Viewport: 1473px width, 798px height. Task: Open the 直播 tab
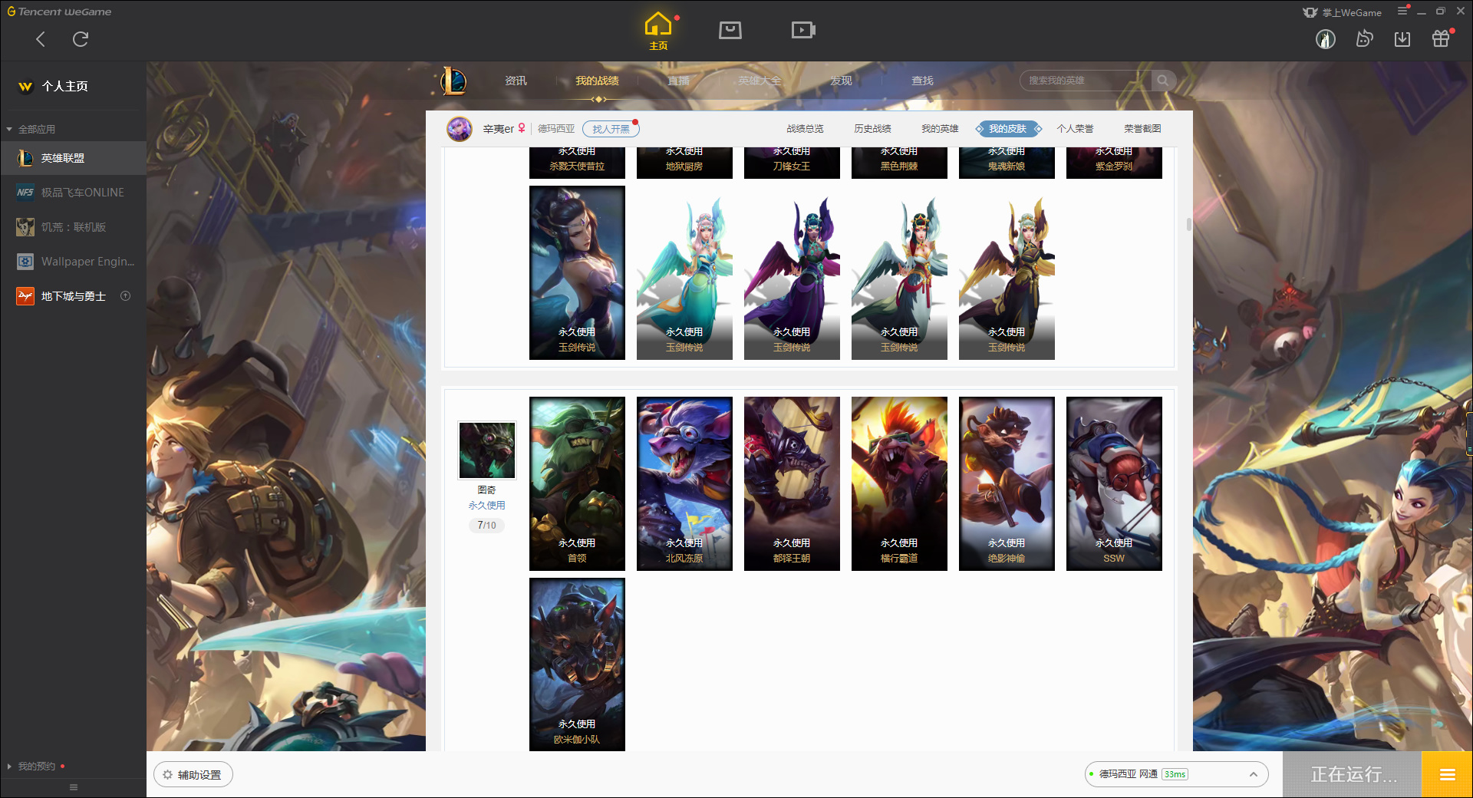click(678, 81)
